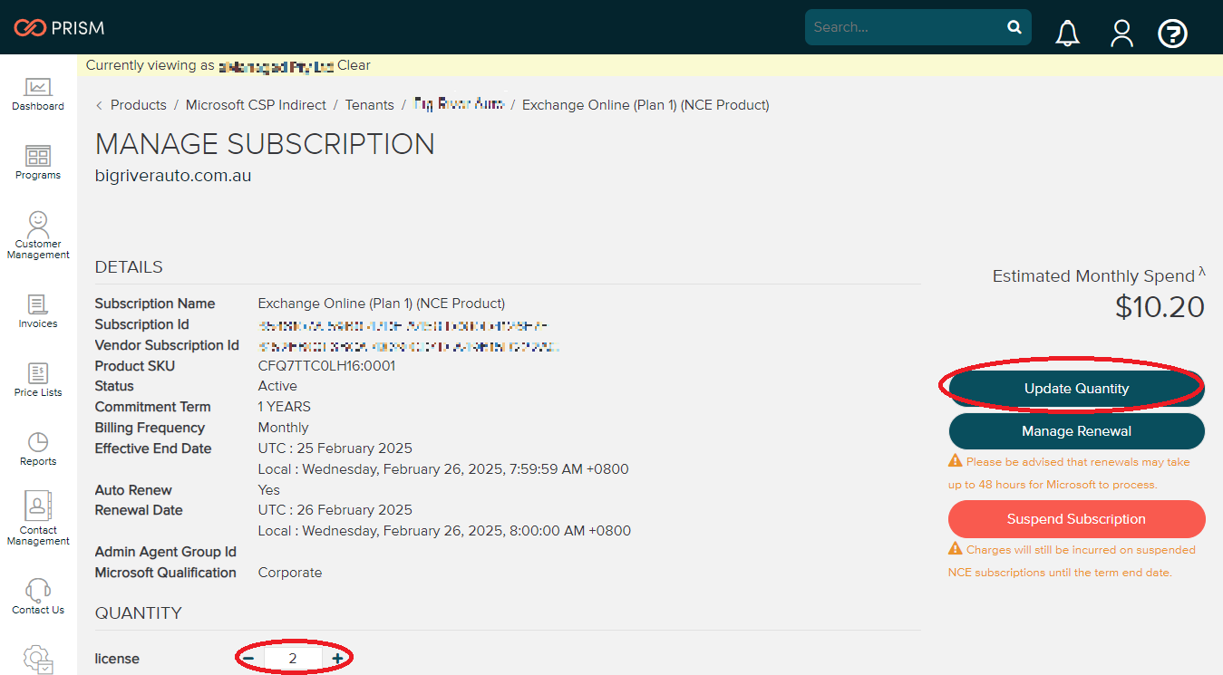Click the settings gear sidebar icon
Image resolution: width=1223 pixels, height=675 pixels.
pos(38,659)
